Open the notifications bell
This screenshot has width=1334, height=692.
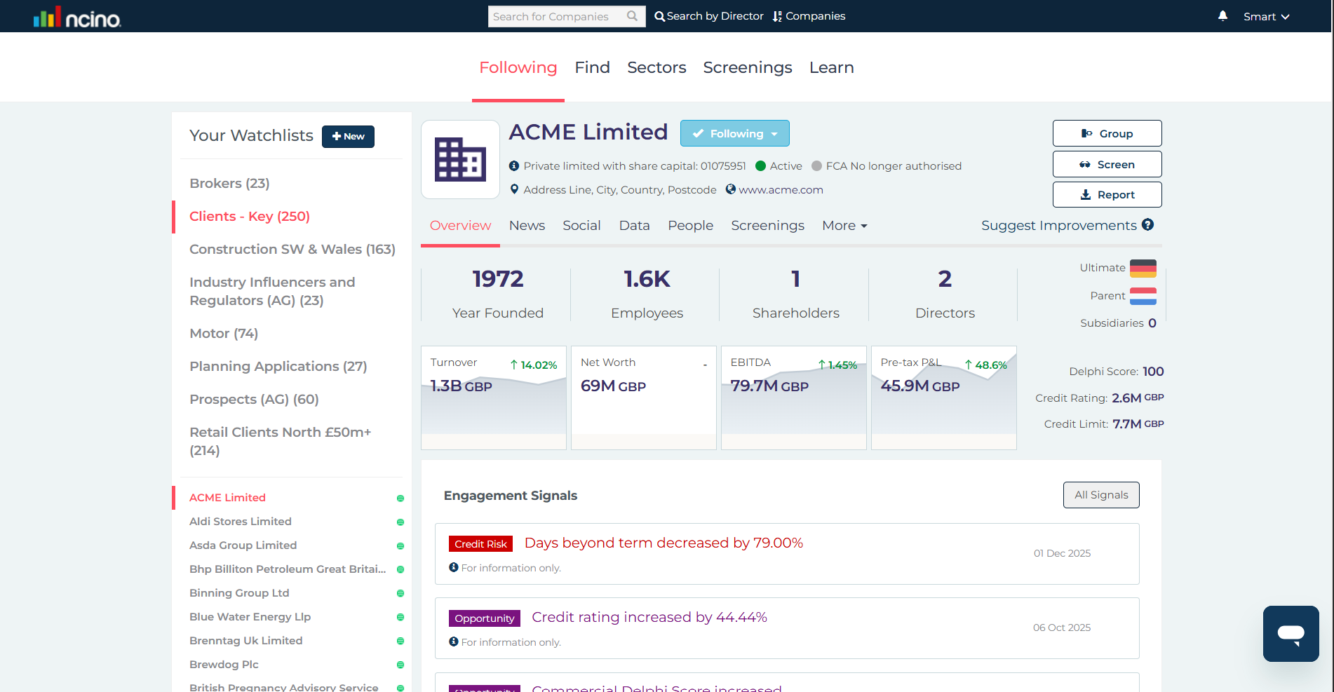point(1222,16)
